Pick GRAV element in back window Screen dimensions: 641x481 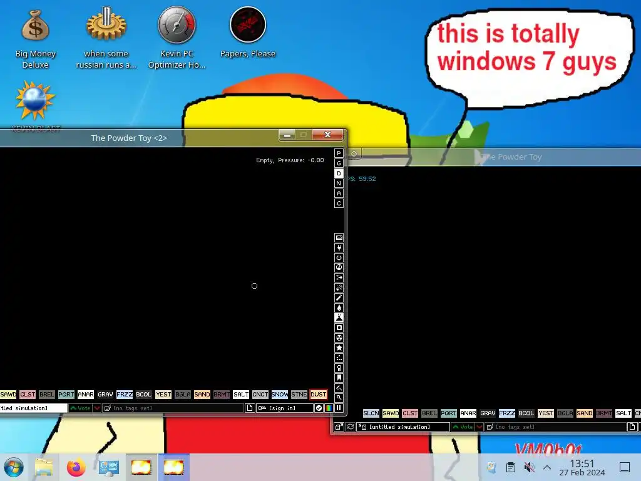click(488, 413)
